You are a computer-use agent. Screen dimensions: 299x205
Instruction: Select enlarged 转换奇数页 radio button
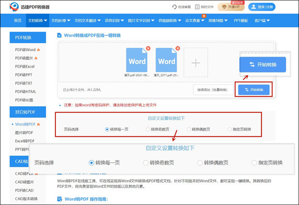pos(146,163)
